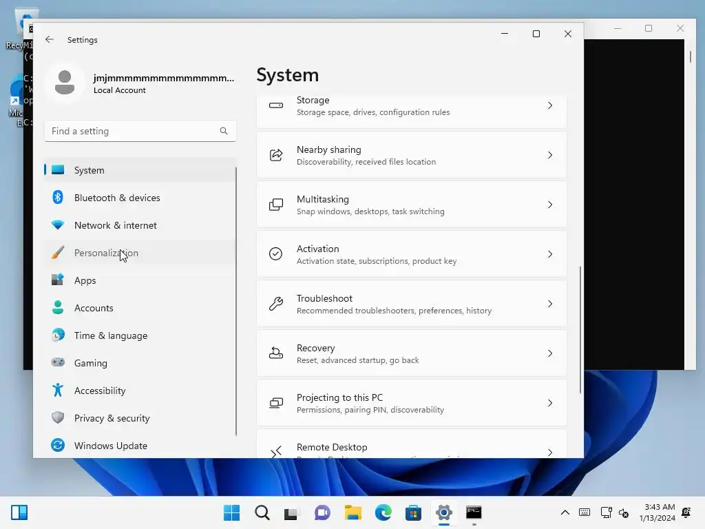
Task: Click the Recovery icon
Action: [276, 353]
